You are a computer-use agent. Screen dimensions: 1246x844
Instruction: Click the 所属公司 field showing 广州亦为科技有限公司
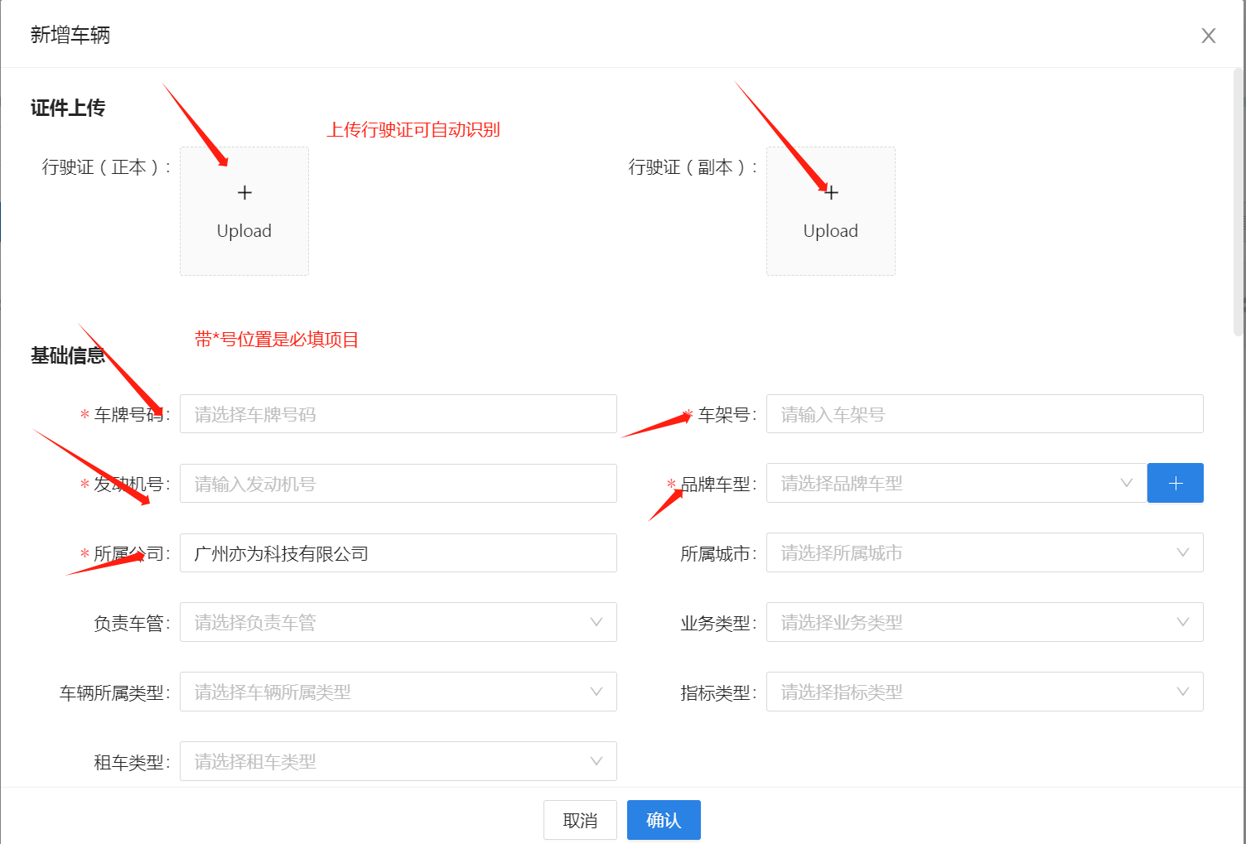pyautogui.click(x=398, y=553)
